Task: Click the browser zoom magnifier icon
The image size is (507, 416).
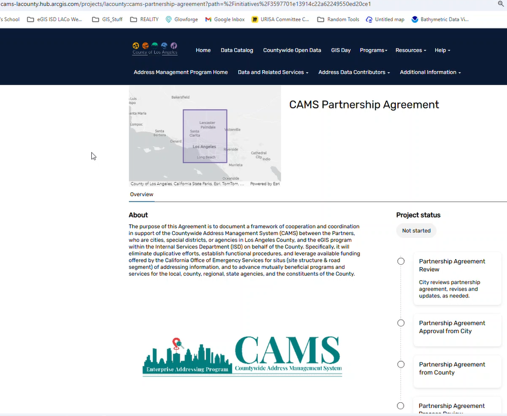Action: [x=501, y=3]
